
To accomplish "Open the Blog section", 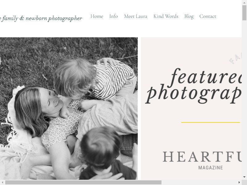I will pos(189,17).
